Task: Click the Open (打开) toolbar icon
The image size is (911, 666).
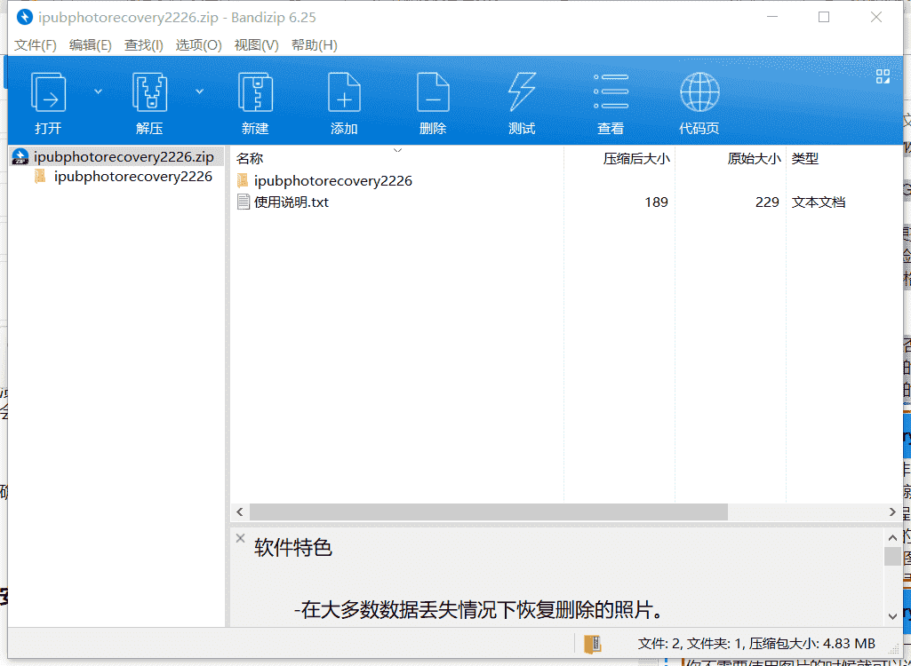Action: pos(48,92)
